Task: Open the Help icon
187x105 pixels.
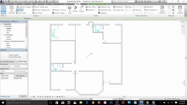Action: [164, 1]
